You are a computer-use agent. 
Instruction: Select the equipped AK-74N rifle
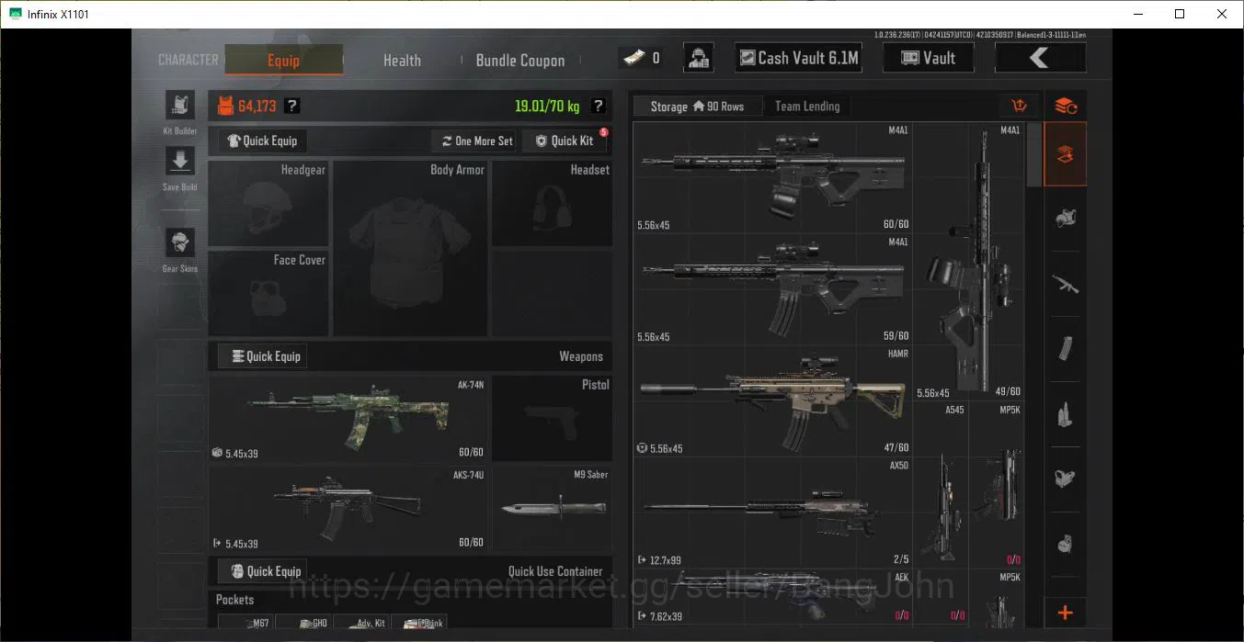pyautogui.click(x=348, y=418)
